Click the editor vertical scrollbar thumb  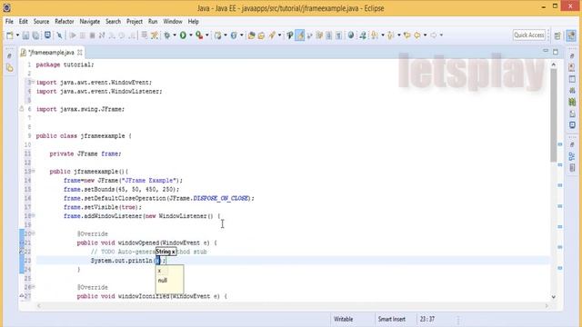click(554, 115)
